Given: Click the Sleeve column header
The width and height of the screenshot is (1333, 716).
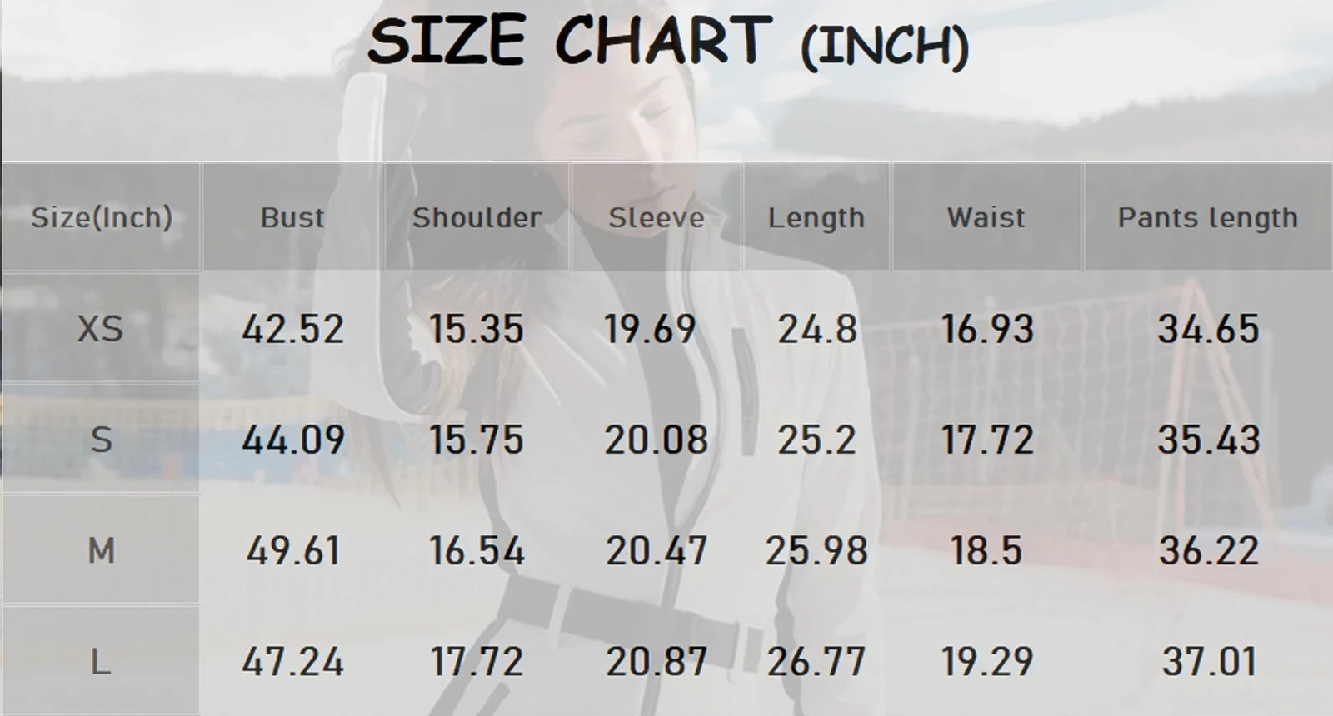Looking at the screenshot, I should pyautogui.click(x=657, y=218).
